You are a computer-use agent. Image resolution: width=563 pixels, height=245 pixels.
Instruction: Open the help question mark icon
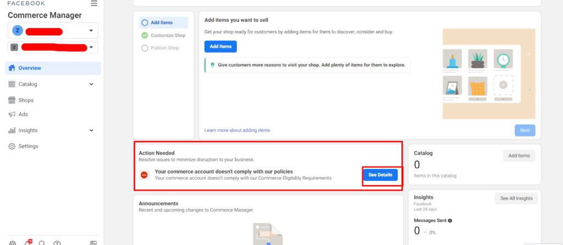point(57,243)
